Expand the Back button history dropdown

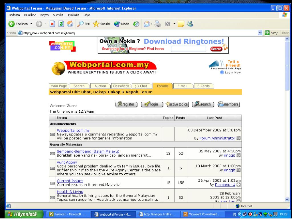click(x=31, y=24)
